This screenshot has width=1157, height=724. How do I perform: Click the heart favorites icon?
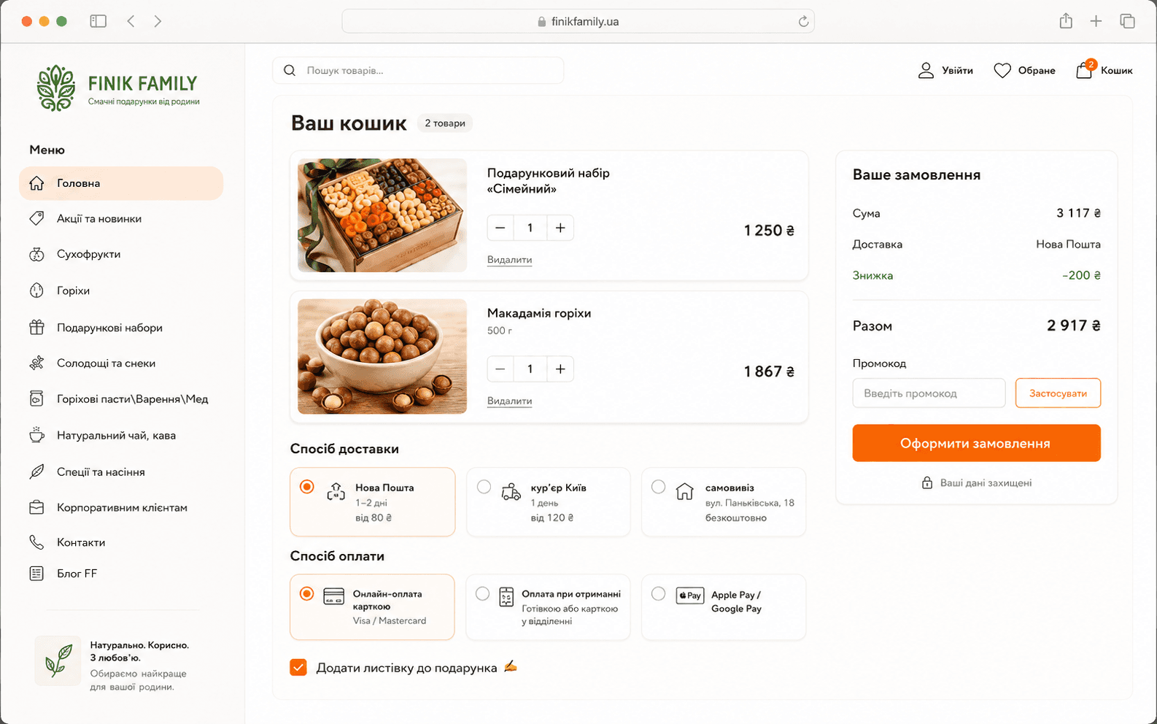coord(1002,70)
